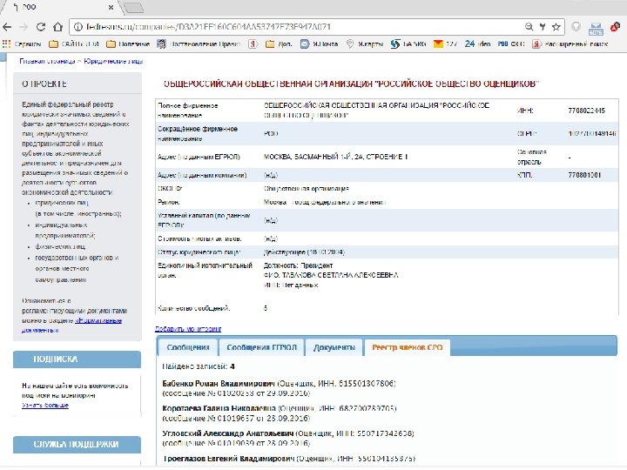Click the Главная страница breadcrumb link
627x470 pixels.
(47, 61)
